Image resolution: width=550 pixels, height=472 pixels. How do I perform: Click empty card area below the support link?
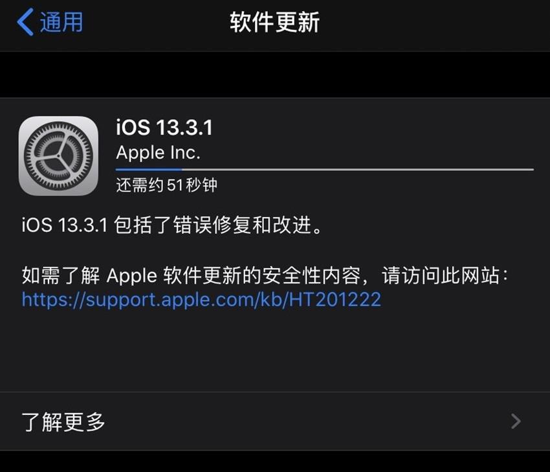point(275,351)
